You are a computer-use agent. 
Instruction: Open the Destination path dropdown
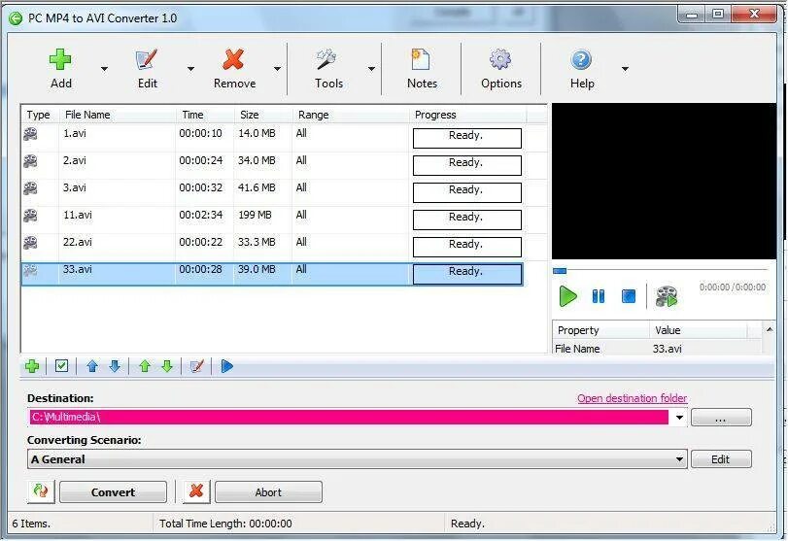679,418
